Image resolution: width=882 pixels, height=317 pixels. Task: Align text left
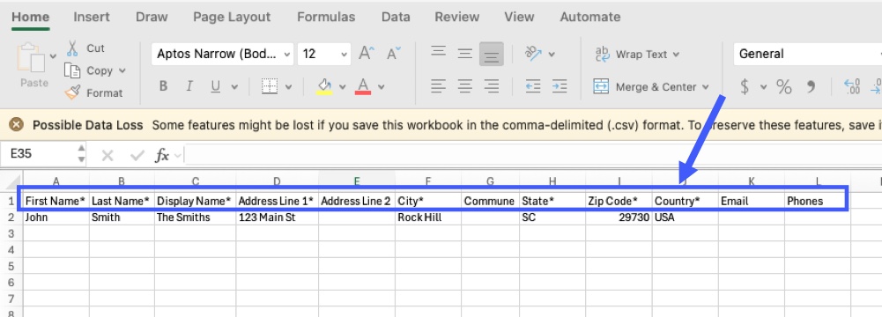pos(438,86)
